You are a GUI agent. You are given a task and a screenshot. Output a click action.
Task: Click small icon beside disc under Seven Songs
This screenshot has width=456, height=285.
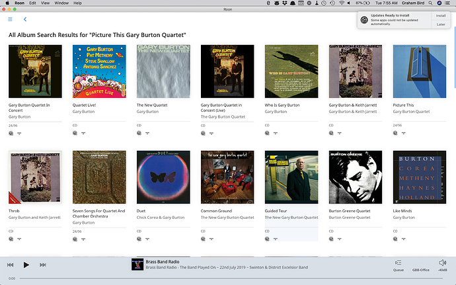pyautogui.click(x=83, y=239)
